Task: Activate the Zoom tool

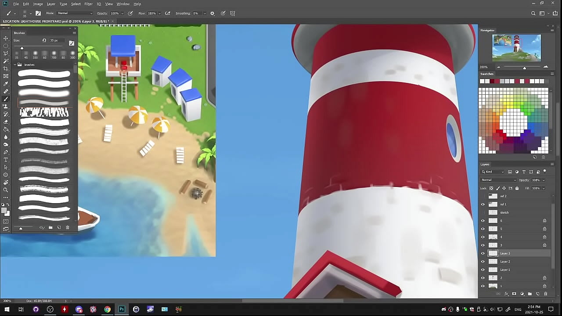Action: pos(6,190)
